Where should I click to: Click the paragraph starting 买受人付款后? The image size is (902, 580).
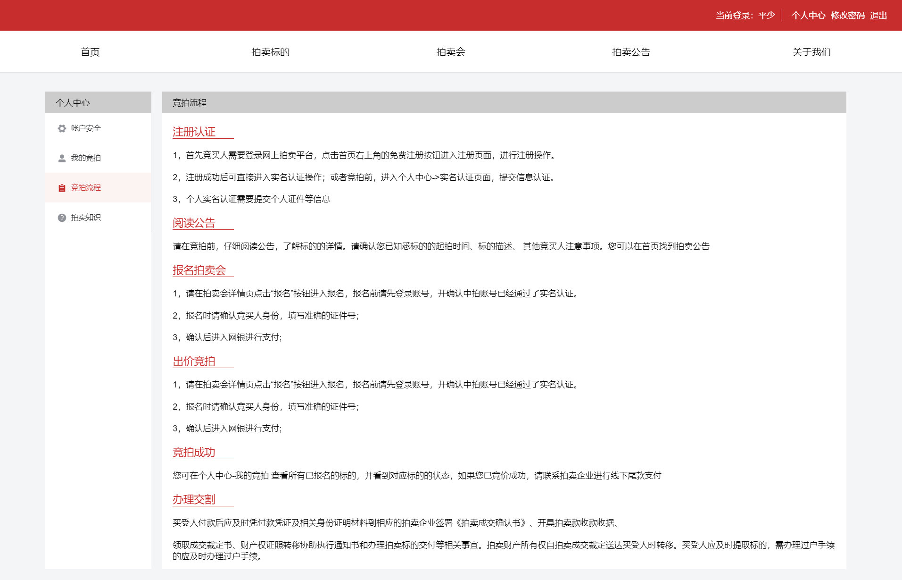click(397, 523)
